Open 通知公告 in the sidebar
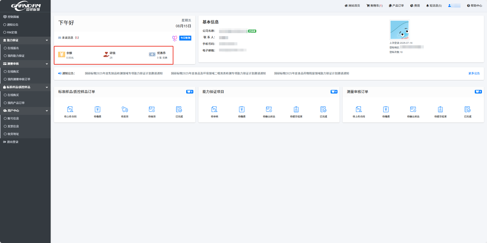The height and width of the screenshot is (243, 487). pyautogui.click(x=12, y=25)
